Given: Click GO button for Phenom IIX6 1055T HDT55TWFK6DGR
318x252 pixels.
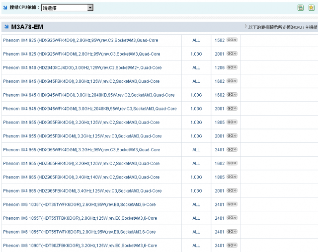Looking at the screenshot, I should click(x=232, y=232).
